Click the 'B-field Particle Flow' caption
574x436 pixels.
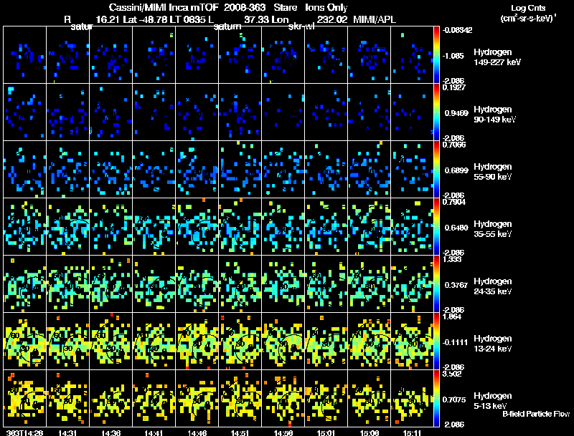(x=536, y=414)
